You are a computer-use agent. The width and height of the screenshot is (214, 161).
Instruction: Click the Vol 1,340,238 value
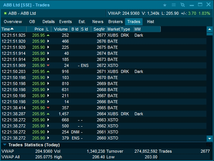tap(96, 151)
